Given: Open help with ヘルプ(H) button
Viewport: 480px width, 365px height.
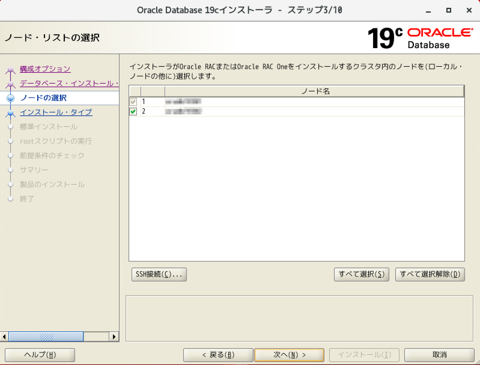Looking at the screenshot, I should pyautogui.click(x=40, y=355).
